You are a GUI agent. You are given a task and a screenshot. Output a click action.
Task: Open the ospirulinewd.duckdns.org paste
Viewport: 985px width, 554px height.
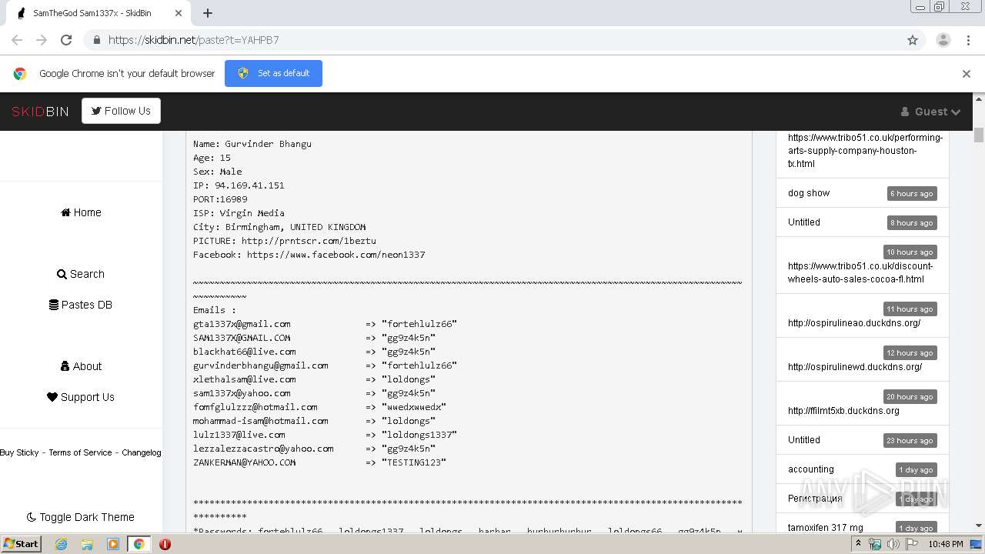(855, 367)
